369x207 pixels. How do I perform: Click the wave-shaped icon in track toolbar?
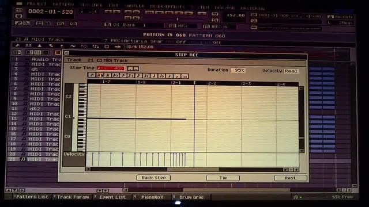73,46
